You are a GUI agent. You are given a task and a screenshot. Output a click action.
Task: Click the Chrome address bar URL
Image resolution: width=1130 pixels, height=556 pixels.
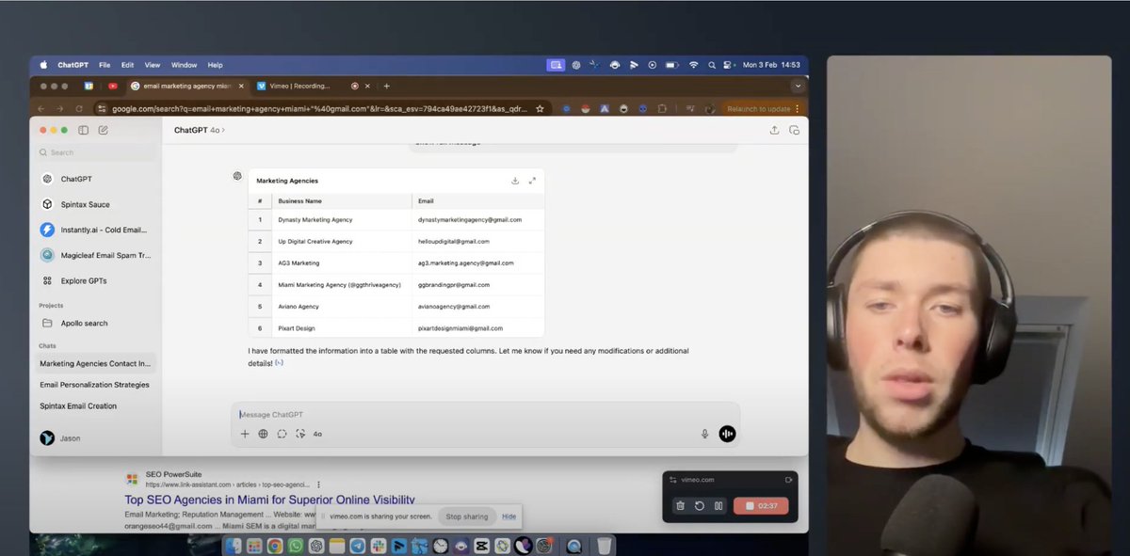click(x=320, y=109)
